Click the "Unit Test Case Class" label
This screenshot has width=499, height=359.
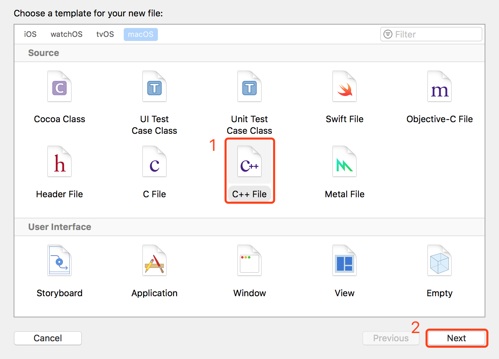[x=249, y=125]
